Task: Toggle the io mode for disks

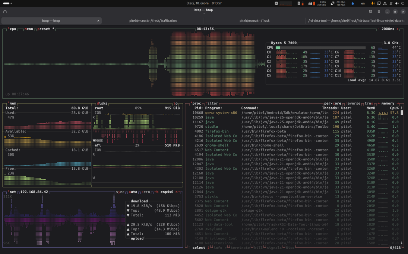Action: click(175, 103)
